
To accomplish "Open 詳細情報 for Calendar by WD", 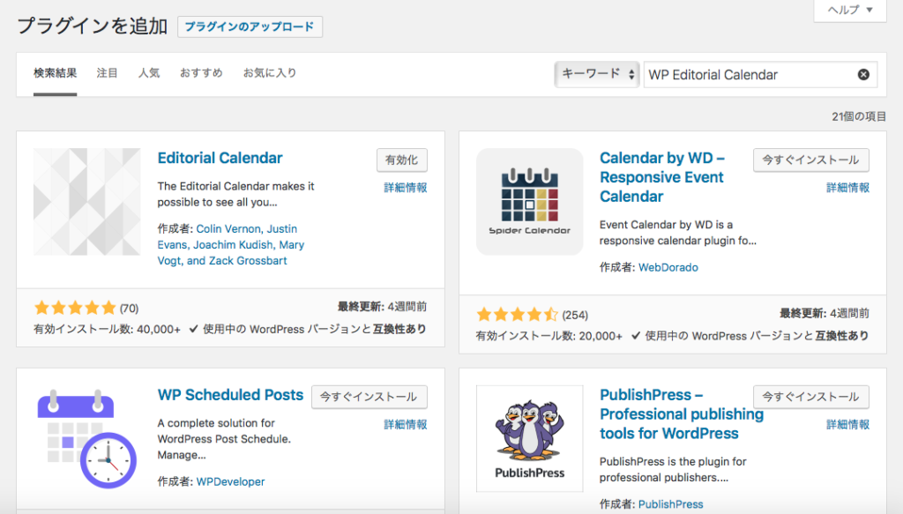I will tap(847, 188).
